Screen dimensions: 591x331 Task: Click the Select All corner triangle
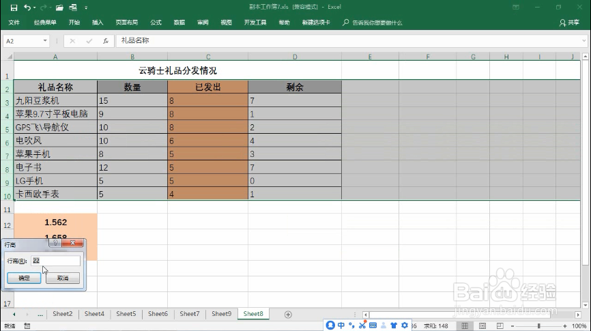8,57
